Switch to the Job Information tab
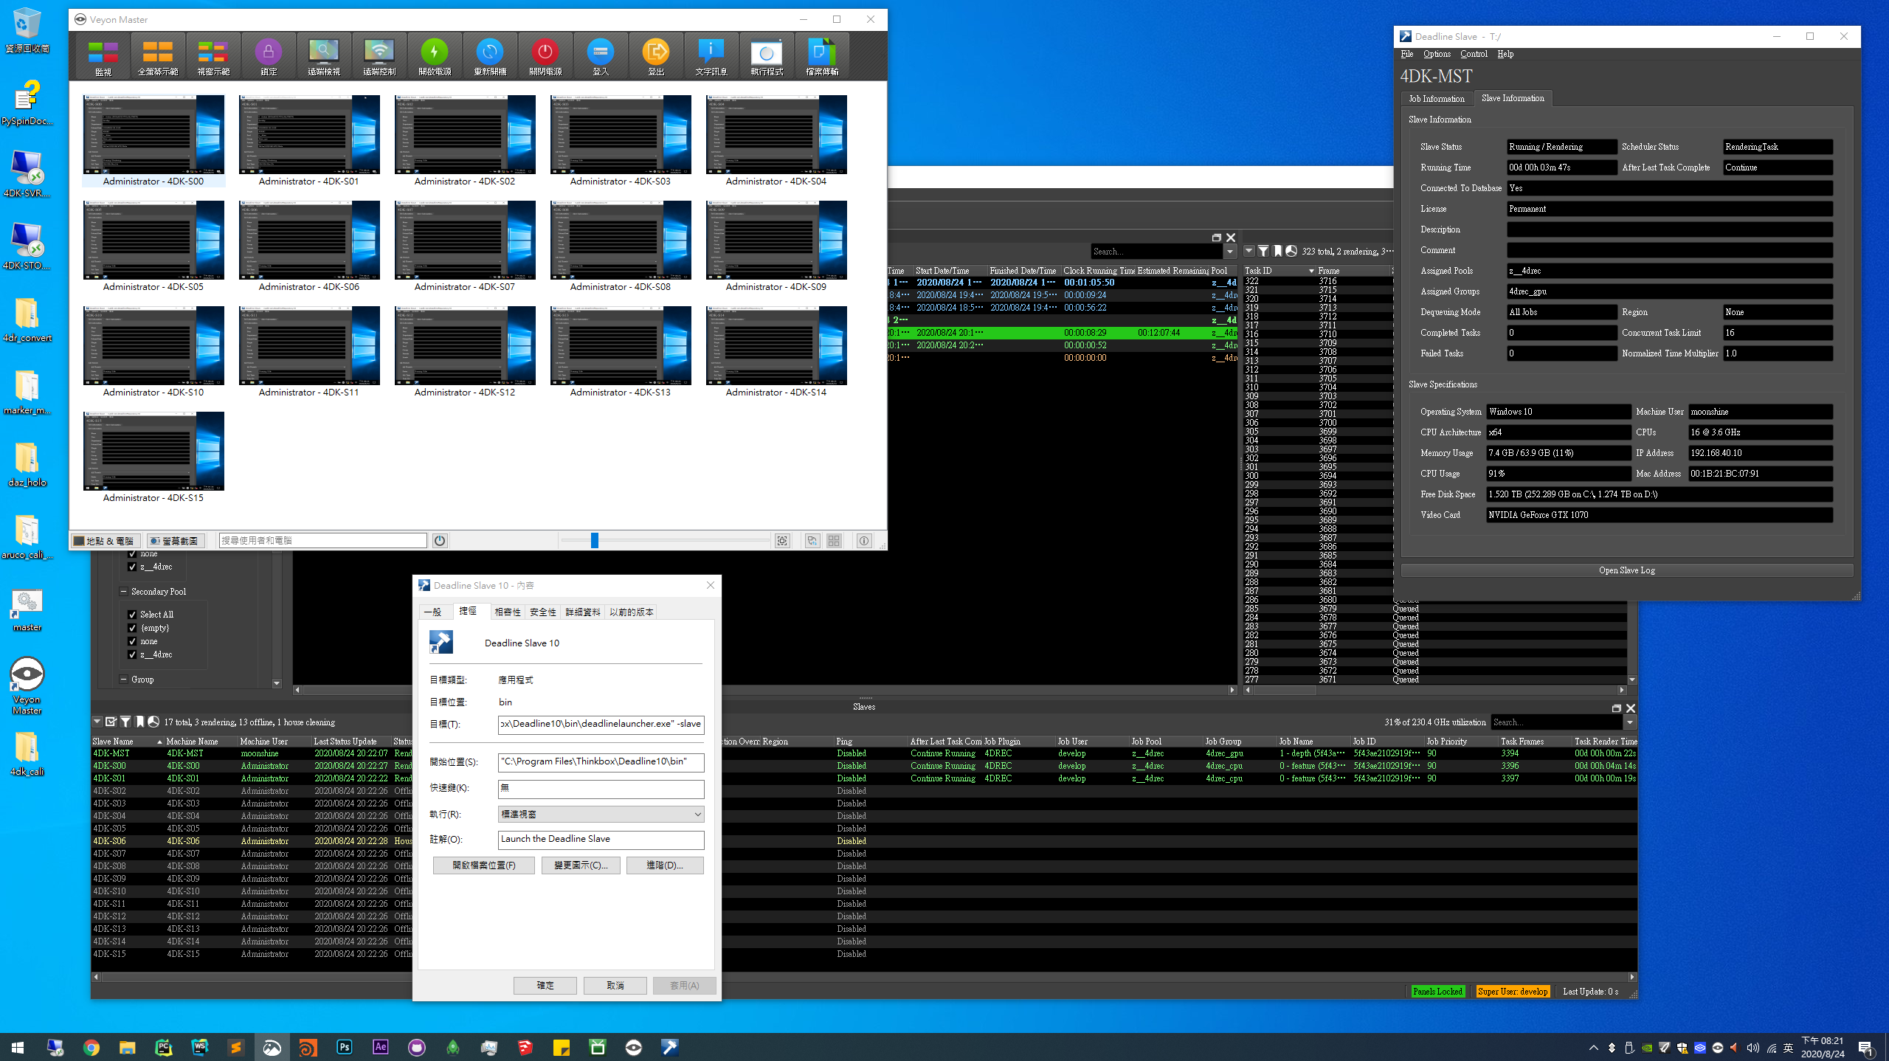This screenshot has width=1889, height=1061. click(1436, 98)
